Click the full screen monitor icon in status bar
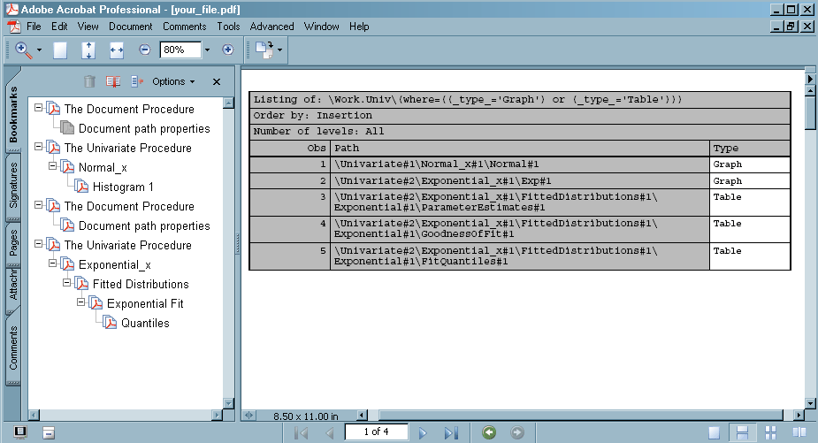 pos(20,432)
